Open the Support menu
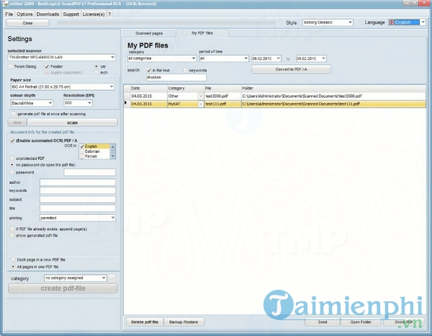The width and height of the screenshot is (432, 336). (x=71, y=14)
